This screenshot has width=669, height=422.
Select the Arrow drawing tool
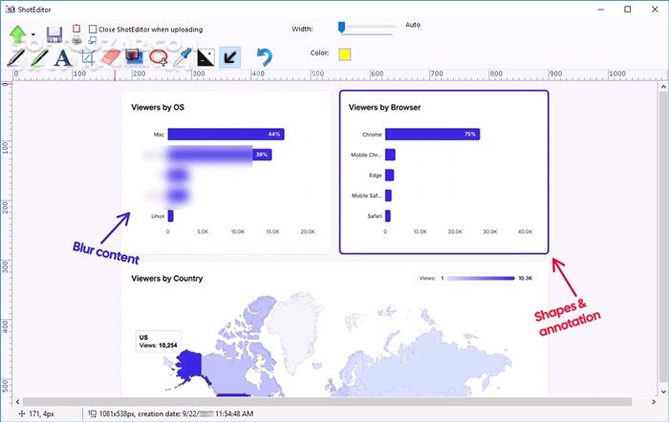229,57
